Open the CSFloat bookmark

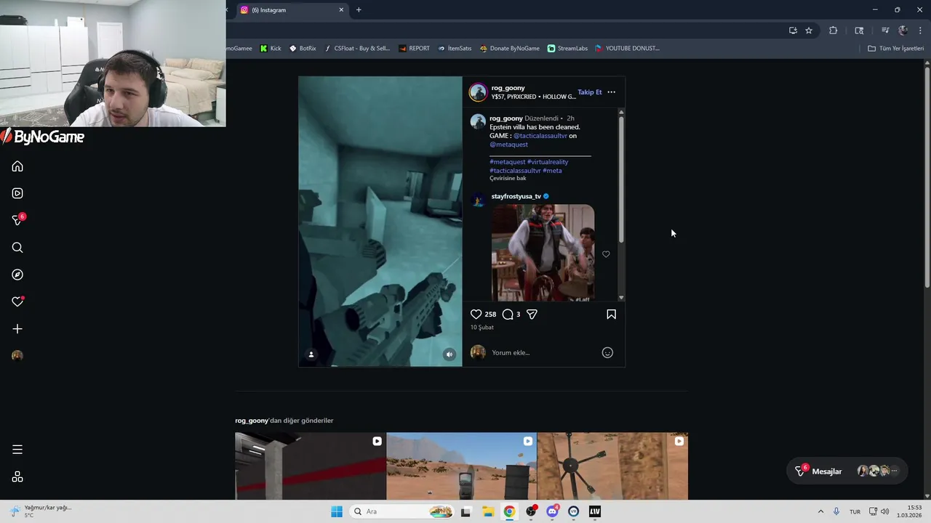point(357,49)
